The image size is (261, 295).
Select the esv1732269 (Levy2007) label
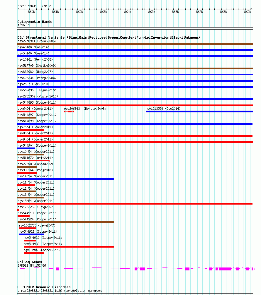(x=36, y=207)
